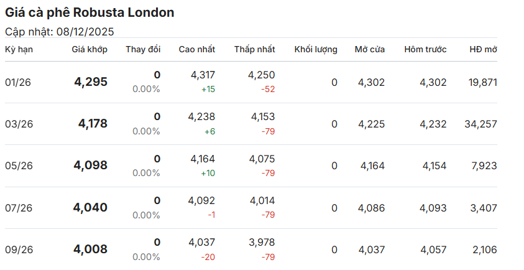Click the "Cao nhất" column header
Screen dimensions: 524x270
[197, 49]
